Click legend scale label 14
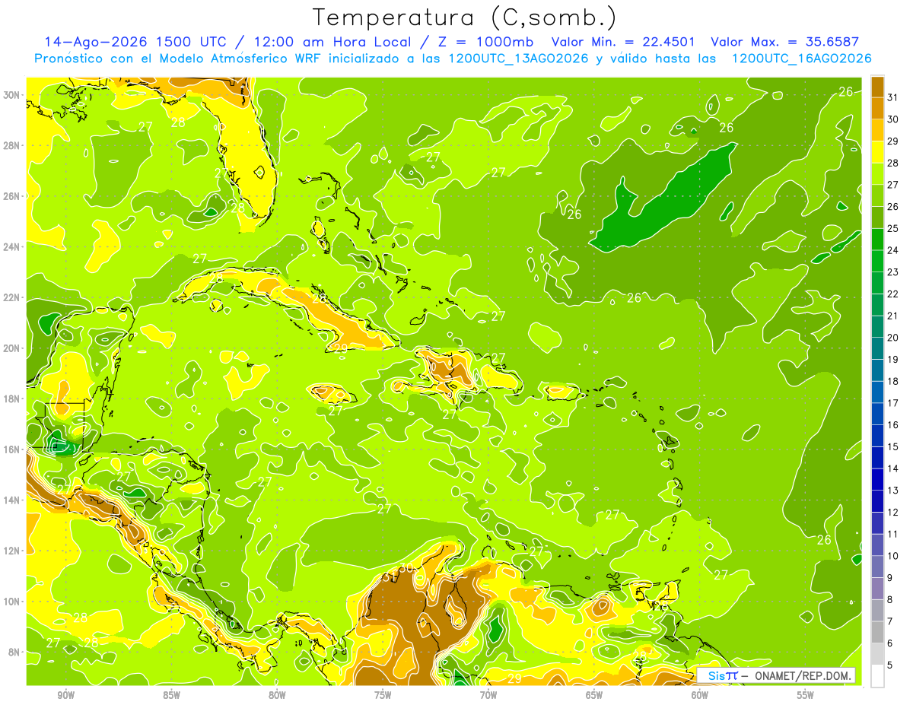The image size is (913, 705). 893,468
